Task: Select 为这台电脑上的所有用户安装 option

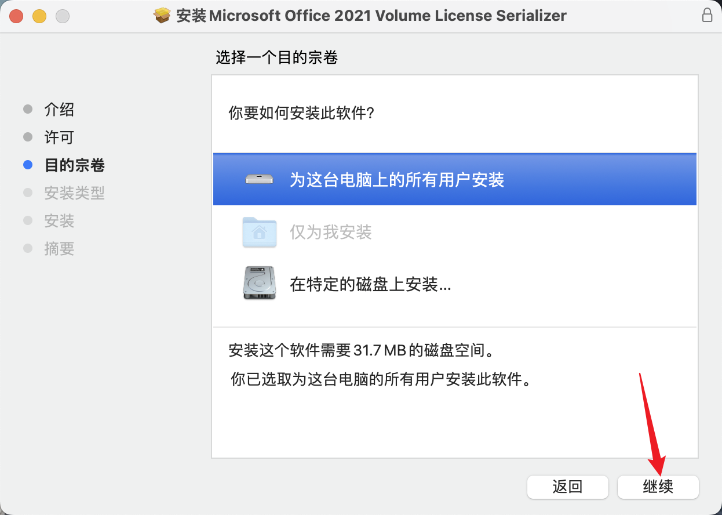Action: [454, 179]
